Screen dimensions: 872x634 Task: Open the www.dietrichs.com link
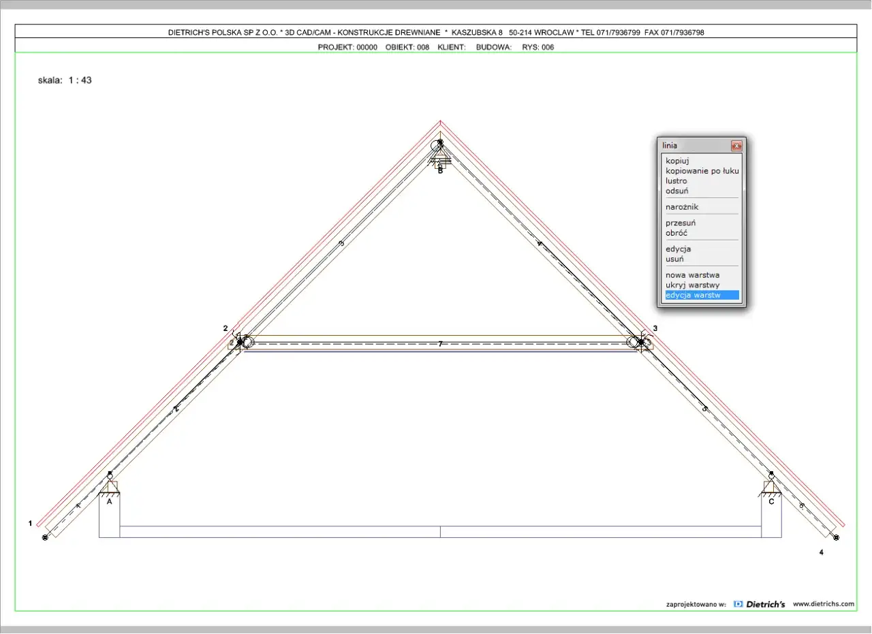(x=823, y=604)
